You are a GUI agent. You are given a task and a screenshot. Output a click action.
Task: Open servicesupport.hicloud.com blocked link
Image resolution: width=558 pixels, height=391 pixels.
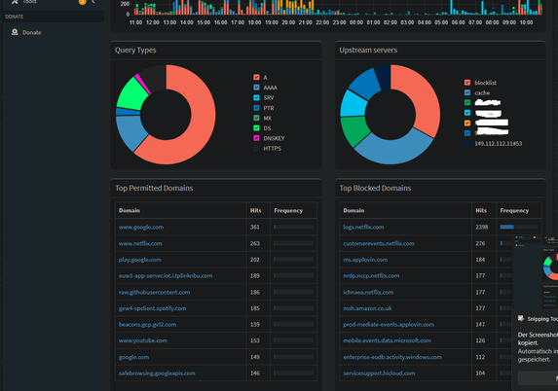click(x=379, y=373)
